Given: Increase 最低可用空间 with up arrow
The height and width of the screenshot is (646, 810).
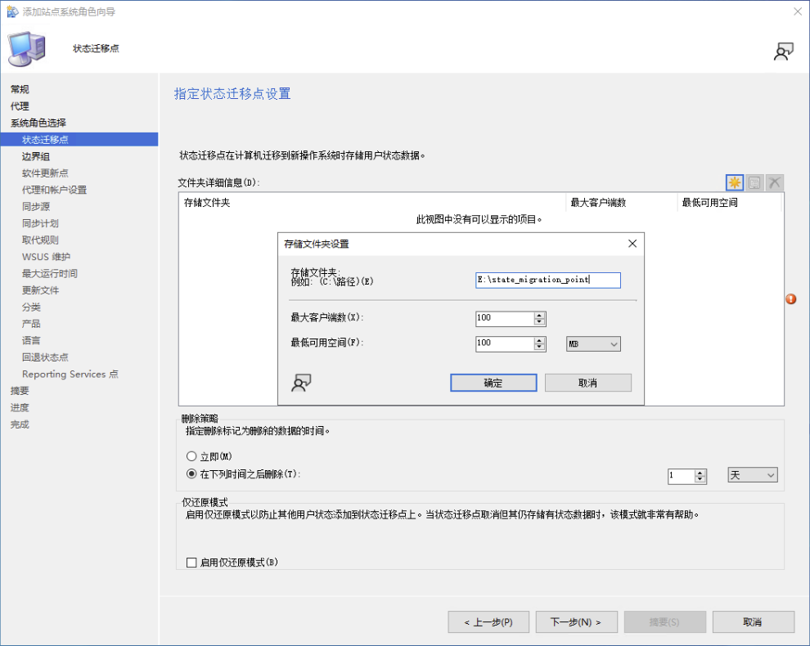Looking at the screenshot, I should [539, 340].
